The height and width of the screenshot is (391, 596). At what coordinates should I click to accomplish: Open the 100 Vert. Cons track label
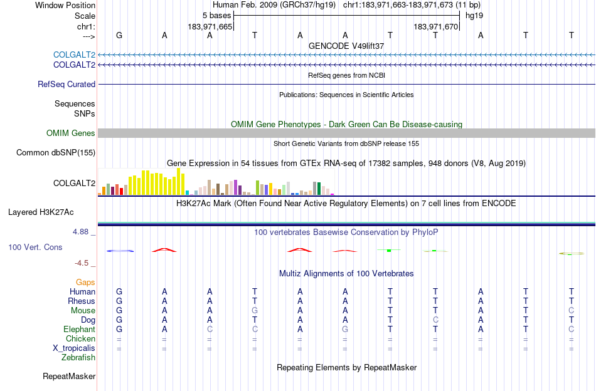35,247
